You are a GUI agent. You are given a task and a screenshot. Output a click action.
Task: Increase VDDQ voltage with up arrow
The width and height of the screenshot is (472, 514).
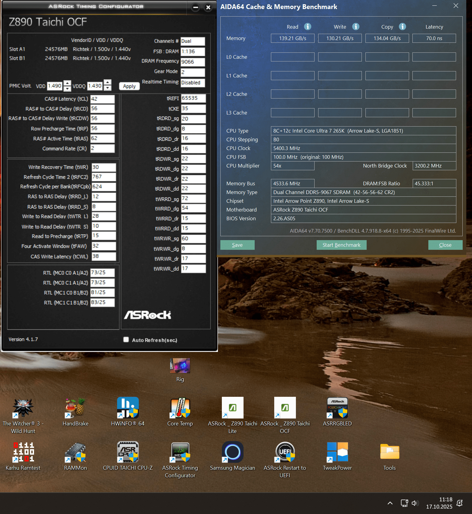107,82
